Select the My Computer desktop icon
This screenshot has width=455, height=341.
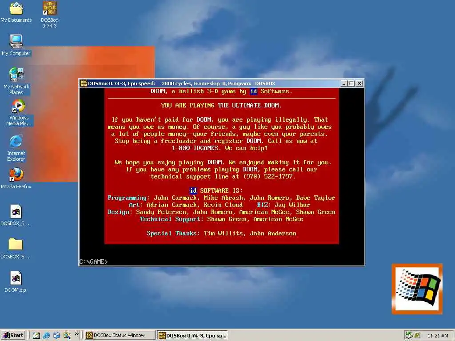[x=16, y=45]
